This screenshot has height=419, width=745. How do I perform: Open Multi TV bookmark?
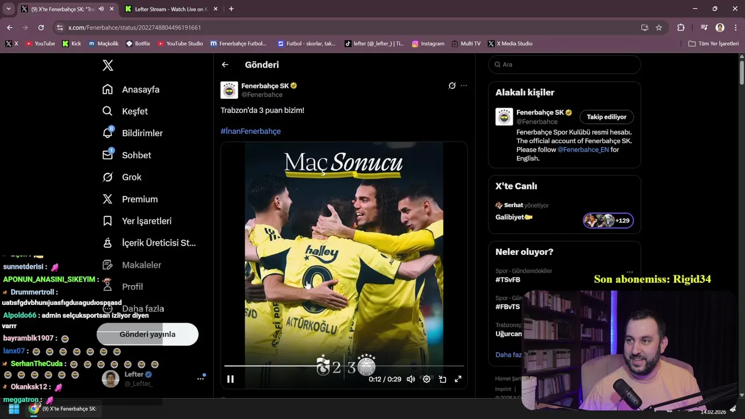tap(466, 44)
